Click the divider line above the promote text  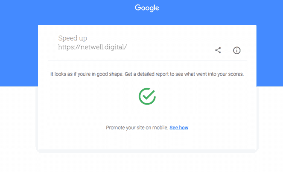147,115
